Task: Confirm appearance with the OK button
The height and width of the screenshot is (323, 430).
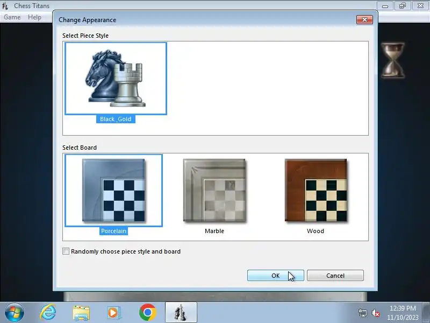Action: point(276,276)
